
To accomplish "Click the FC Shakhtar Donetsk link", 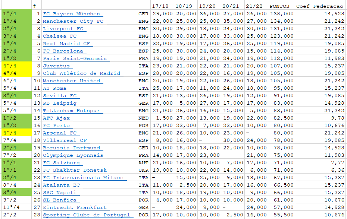I will 75,170.
